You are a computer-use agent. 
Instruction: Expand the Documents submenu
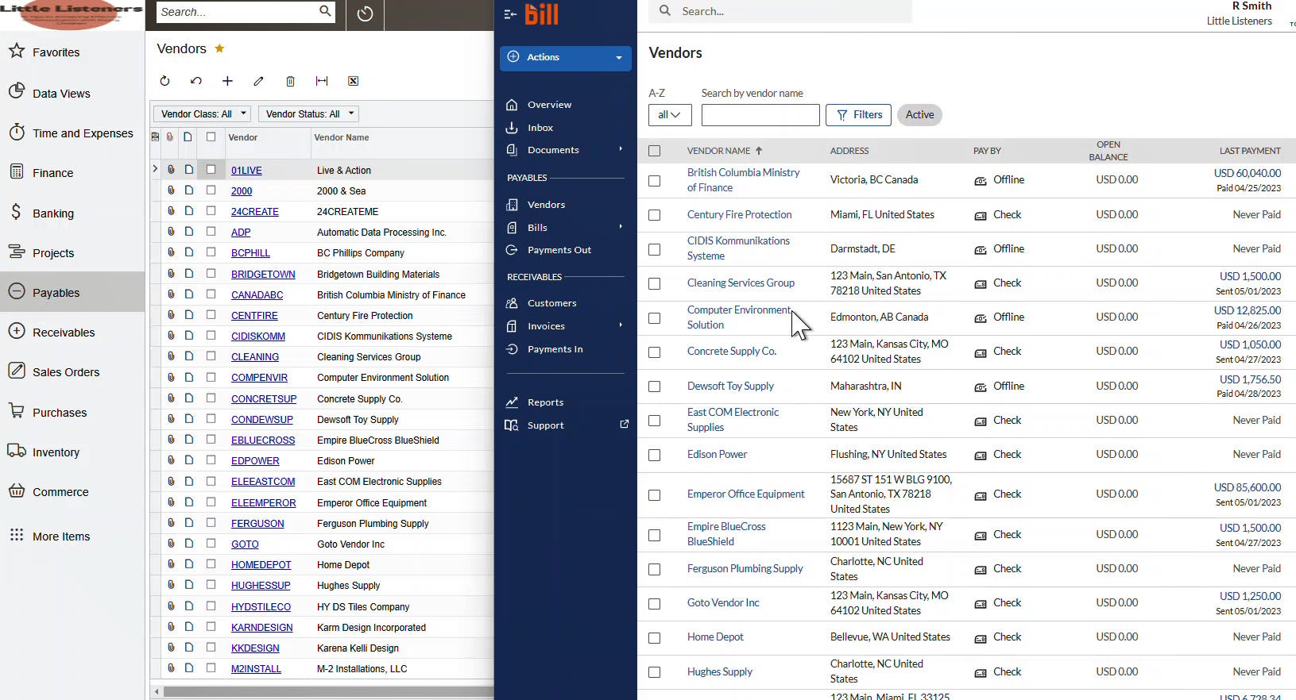[621, 149]
